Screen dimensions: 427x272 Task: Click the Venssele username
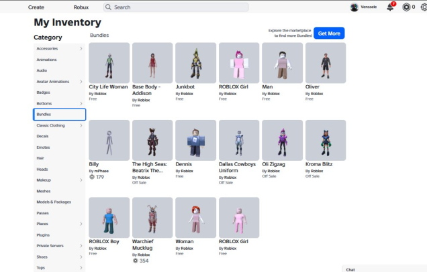(369, 7)
